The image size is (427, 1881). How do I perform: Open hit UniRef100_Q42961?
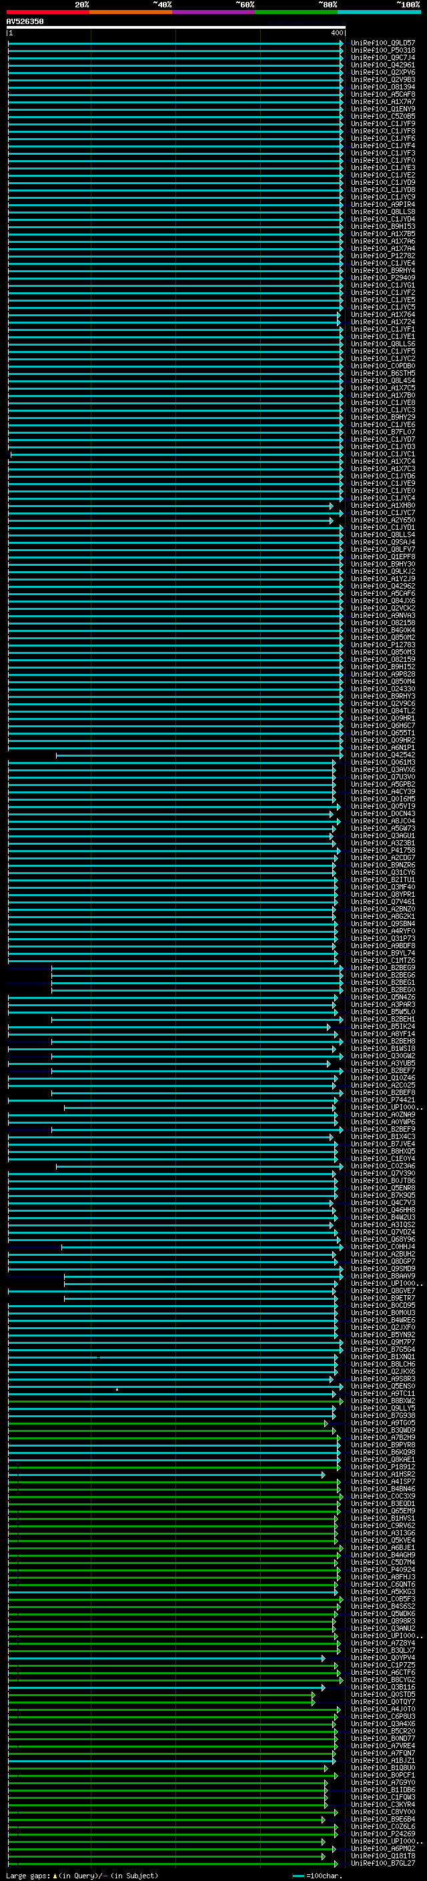click(383, 65)
